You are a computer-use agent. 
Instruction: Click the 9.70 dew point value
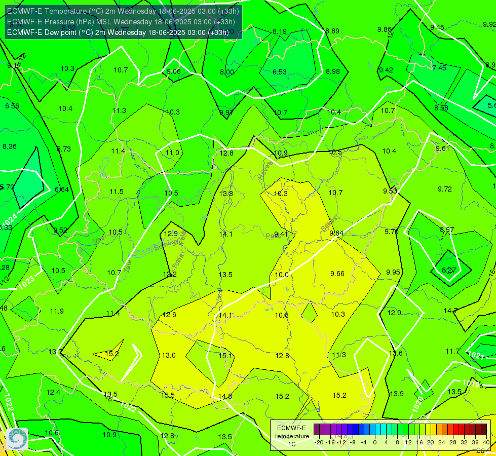tap(391, 232)
